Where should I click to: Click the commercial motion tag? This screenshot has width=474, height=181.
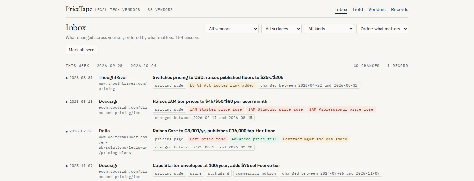tap(256, 173)
